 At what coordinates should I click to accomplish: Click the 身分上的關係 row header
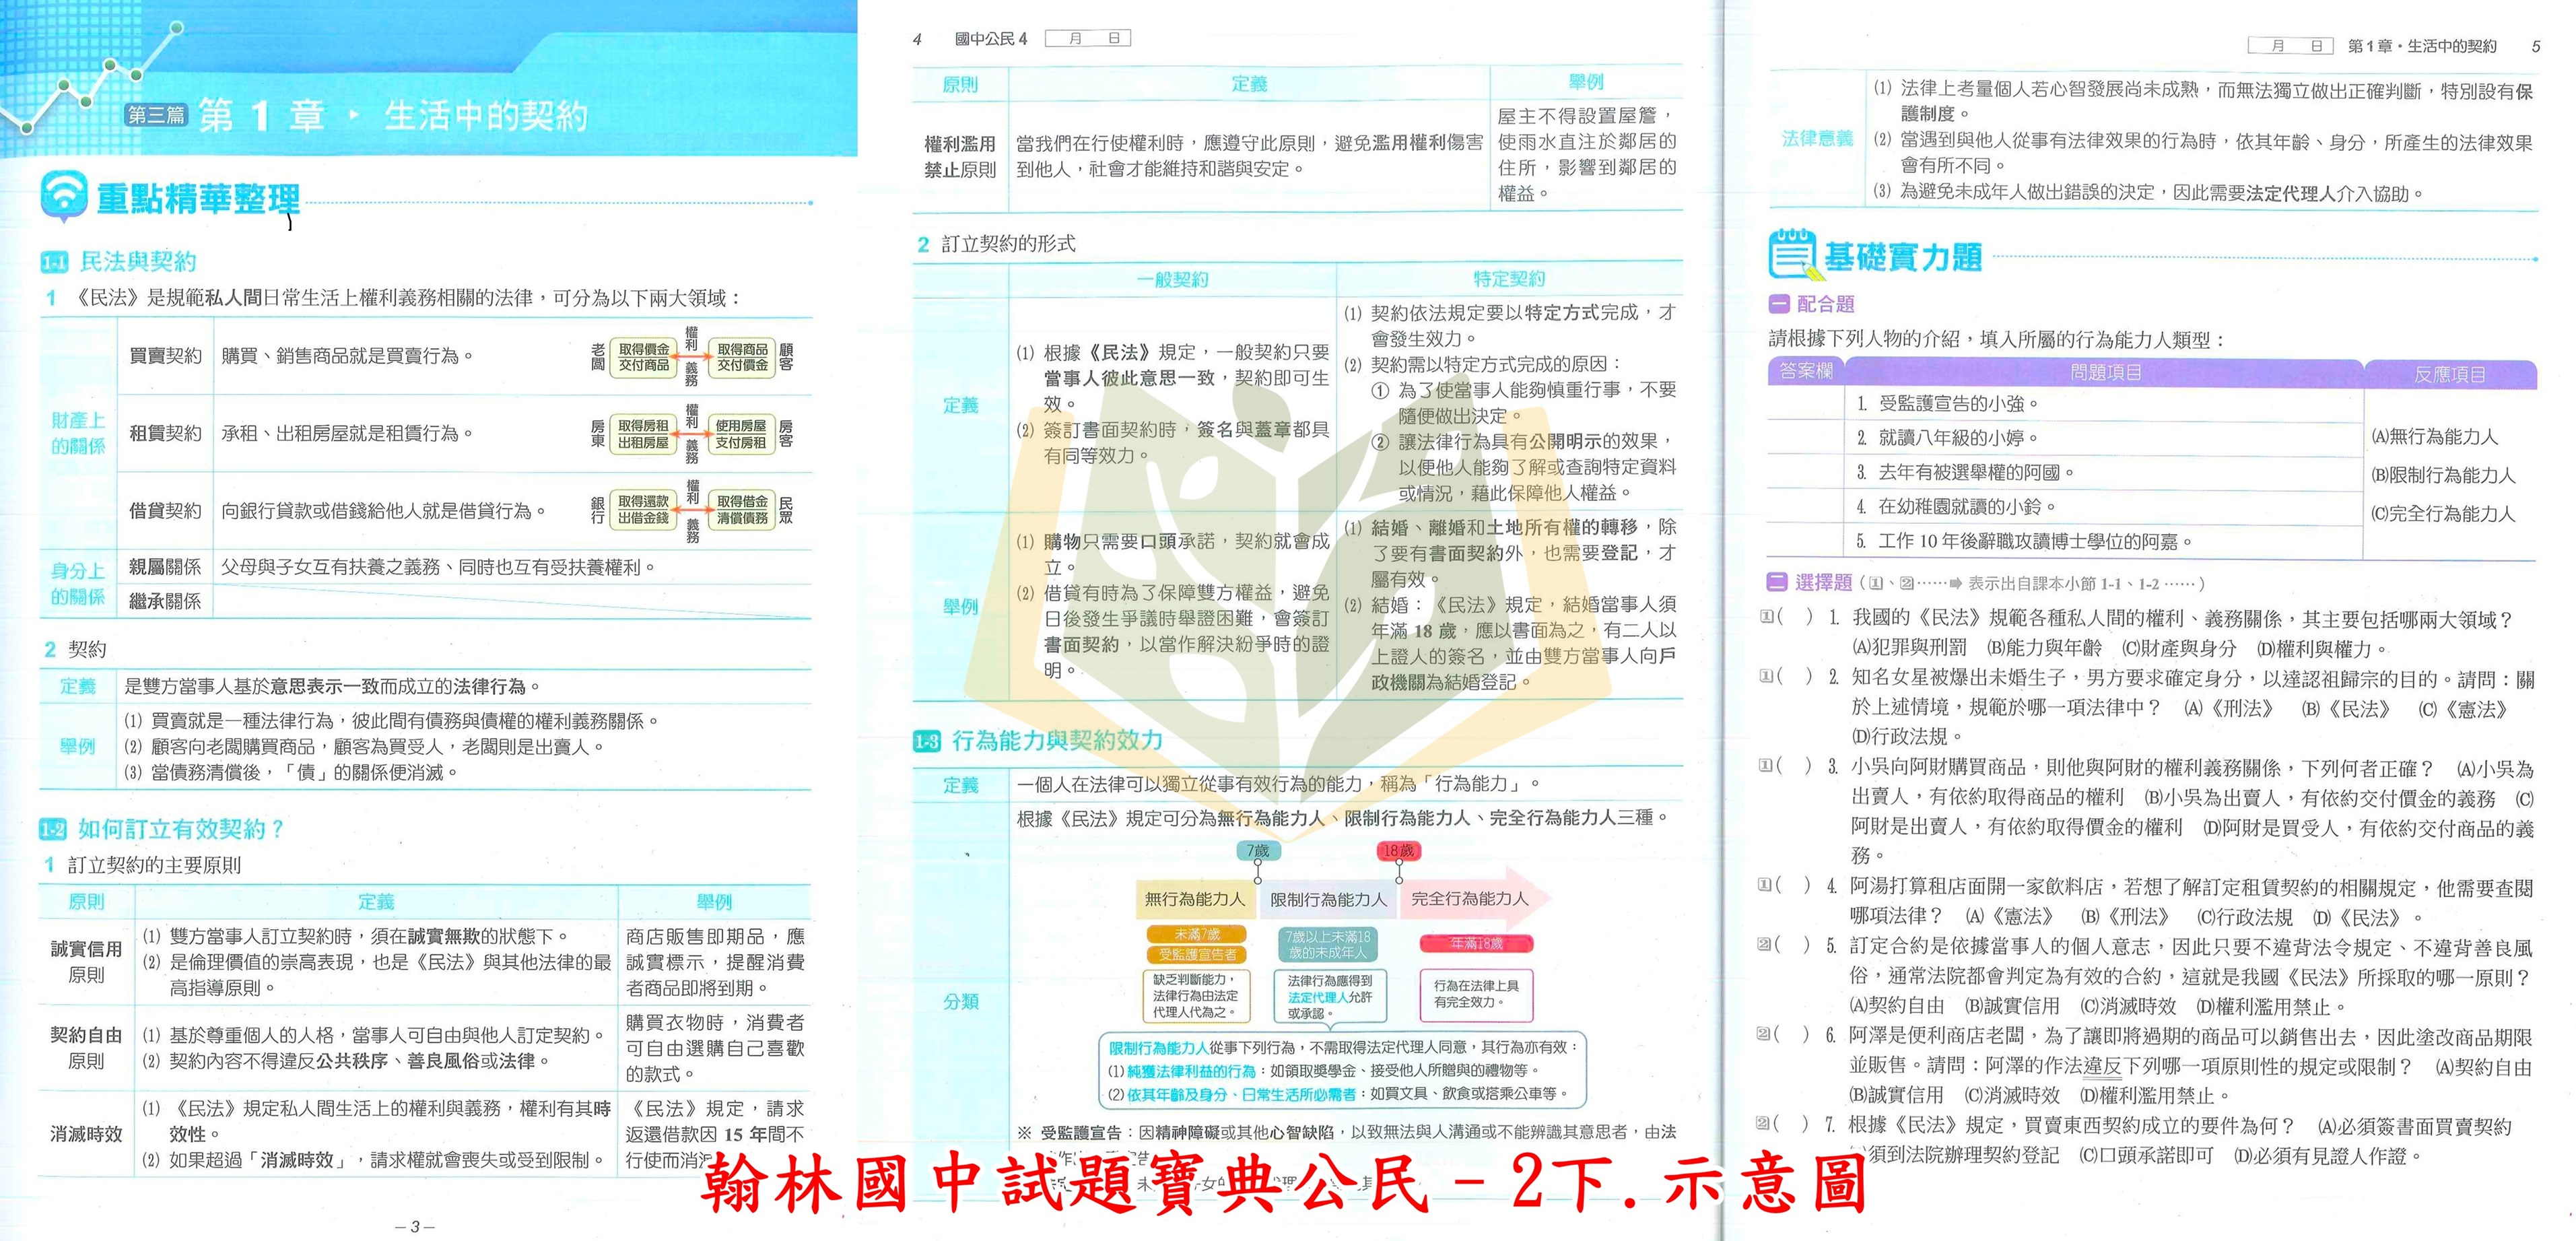[x=78, y=584]
